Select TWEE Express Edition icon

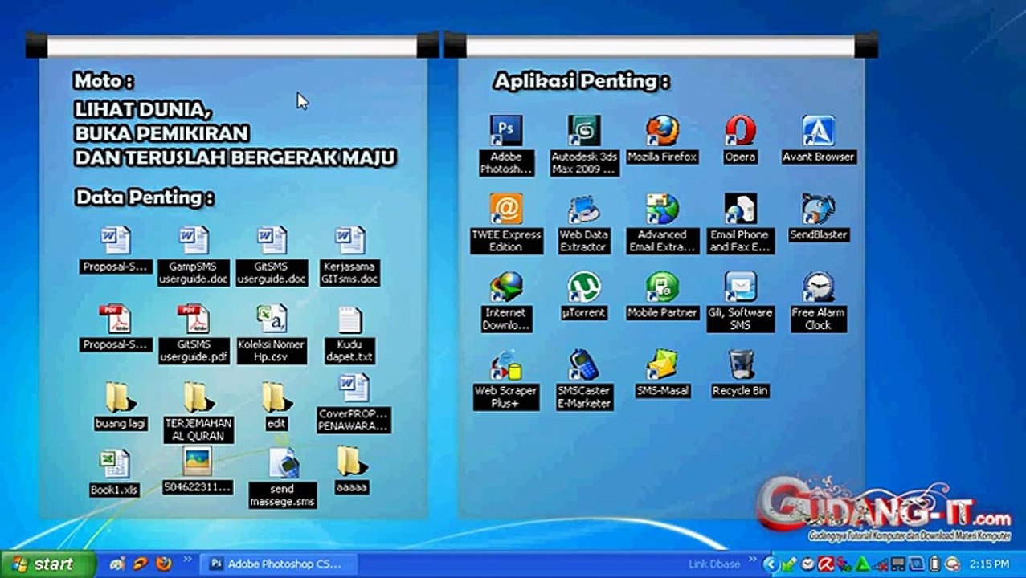tap(506, 223)
